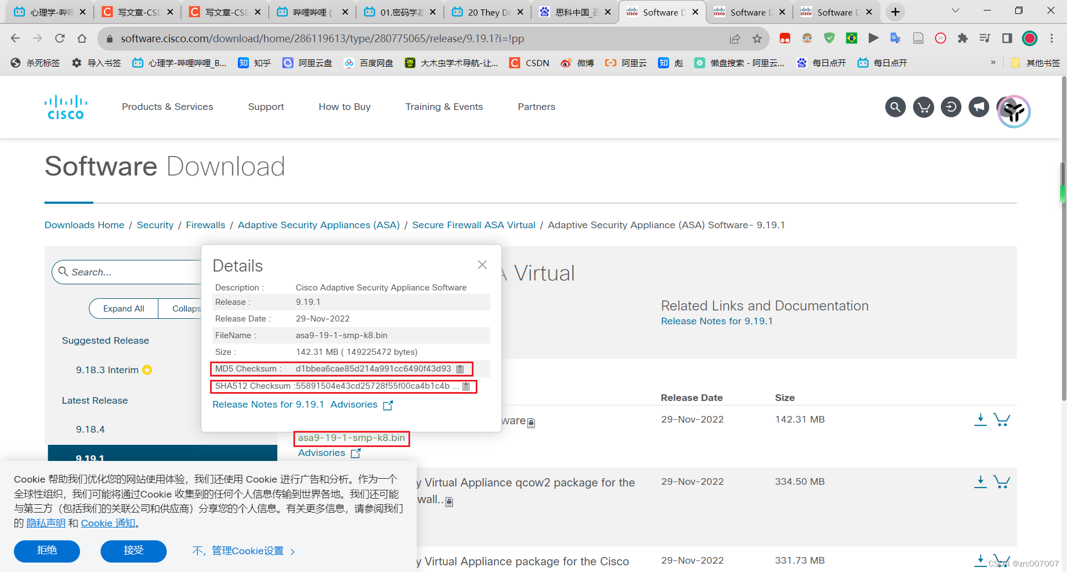Viewport: 1067px width, 572px height.
Task: Open the CSDN bookmark
Action: tap(530, 63)
